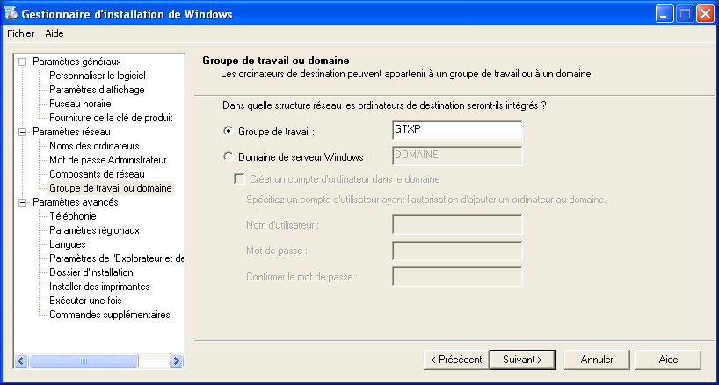Image resolution: width=719 pixels, height=385 pixels.
Task: Click Paramètres avancés tree label
Action: pyautogui.click(x=76, y=202)
